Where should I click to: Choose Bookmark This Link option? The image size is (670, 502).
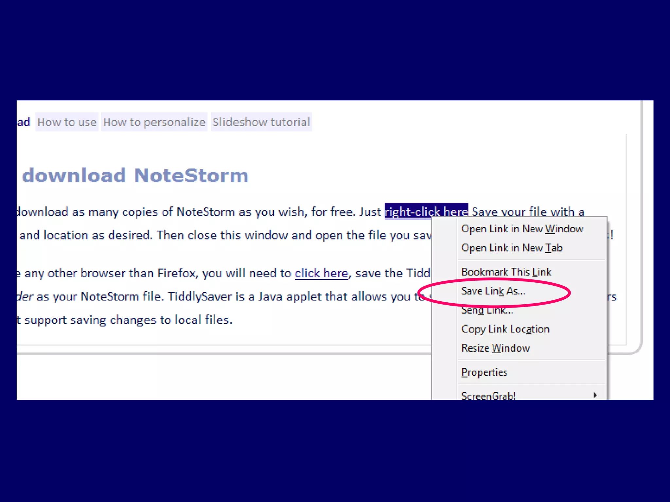click(506, 272)
